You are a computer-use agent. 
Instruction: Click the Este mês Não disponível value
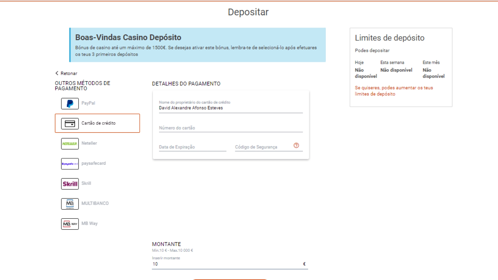(x=433, y=73)
